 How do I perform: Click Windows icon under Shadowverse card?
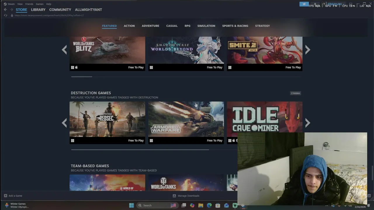[151, 67]
